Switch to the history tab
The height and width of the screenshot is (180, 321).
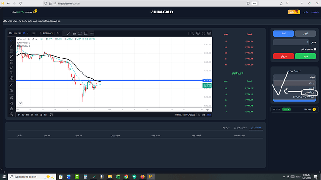click(226, 128)
